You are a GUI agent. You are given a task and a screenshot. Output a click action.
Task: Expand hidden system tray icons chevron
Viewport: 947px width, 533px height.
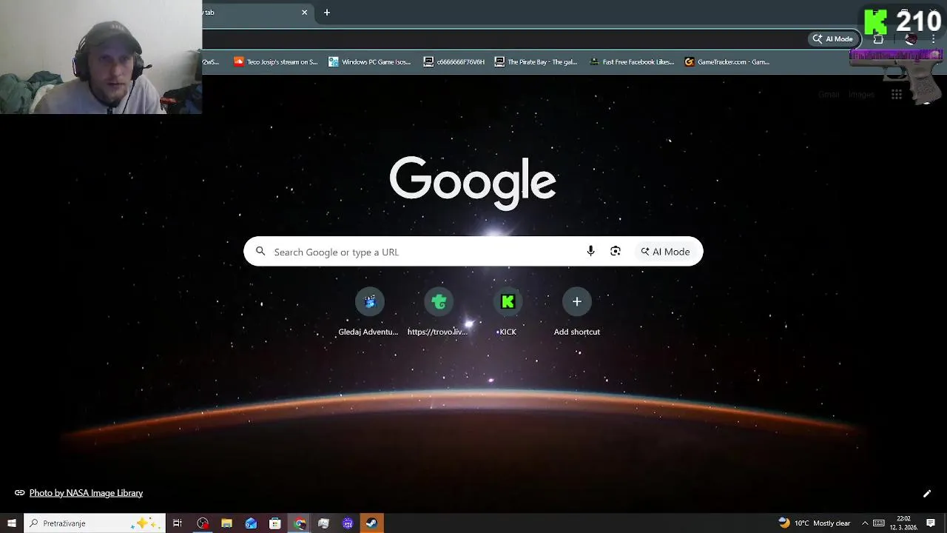point(865,523)
